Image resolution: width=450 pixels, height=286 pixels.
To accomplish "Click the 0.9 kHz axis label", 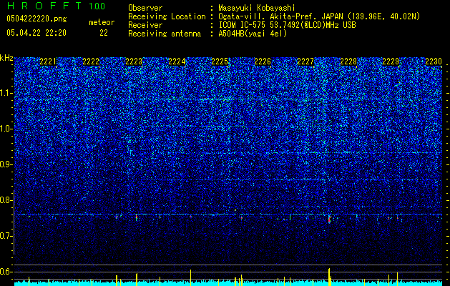I will pyautogui.click(x=6, y=164).
